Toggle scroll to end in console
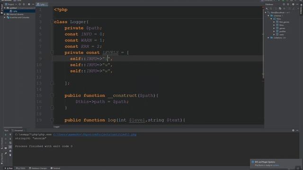Screen dimensions: 303x170 point(10,147)
